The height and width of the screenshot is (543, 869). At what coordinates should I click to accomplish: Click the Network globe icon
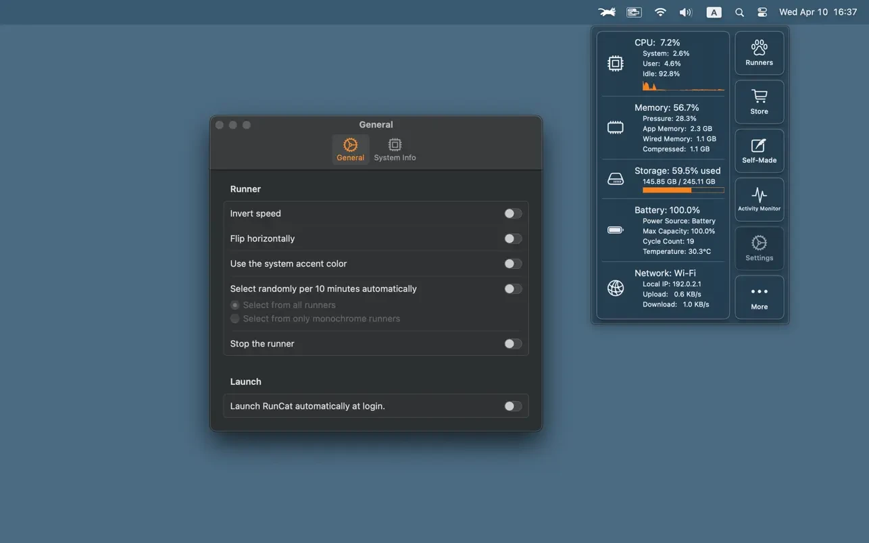[x=615, y=288]
